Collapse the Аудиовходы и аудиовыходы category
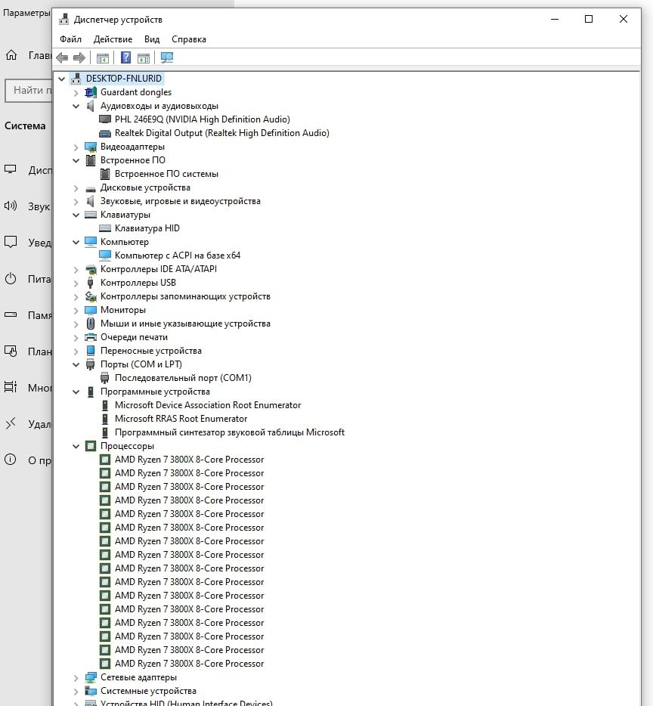The height and width of the screenshot is (706, 653). pos(76,107)
